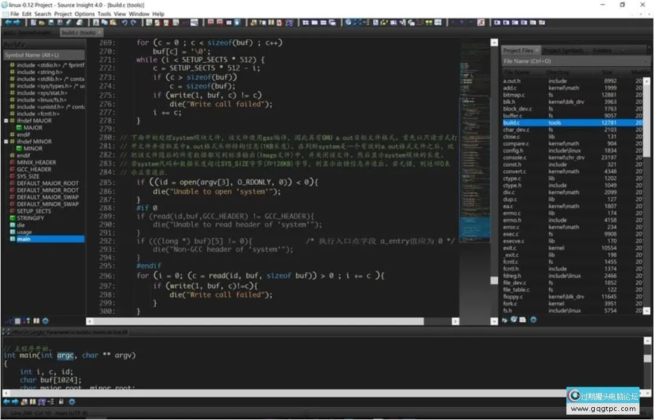This screenshot has height=420, width=654.
Task: Click the code editor horizontal scrollbar
Action: click(x=284, y=321)
